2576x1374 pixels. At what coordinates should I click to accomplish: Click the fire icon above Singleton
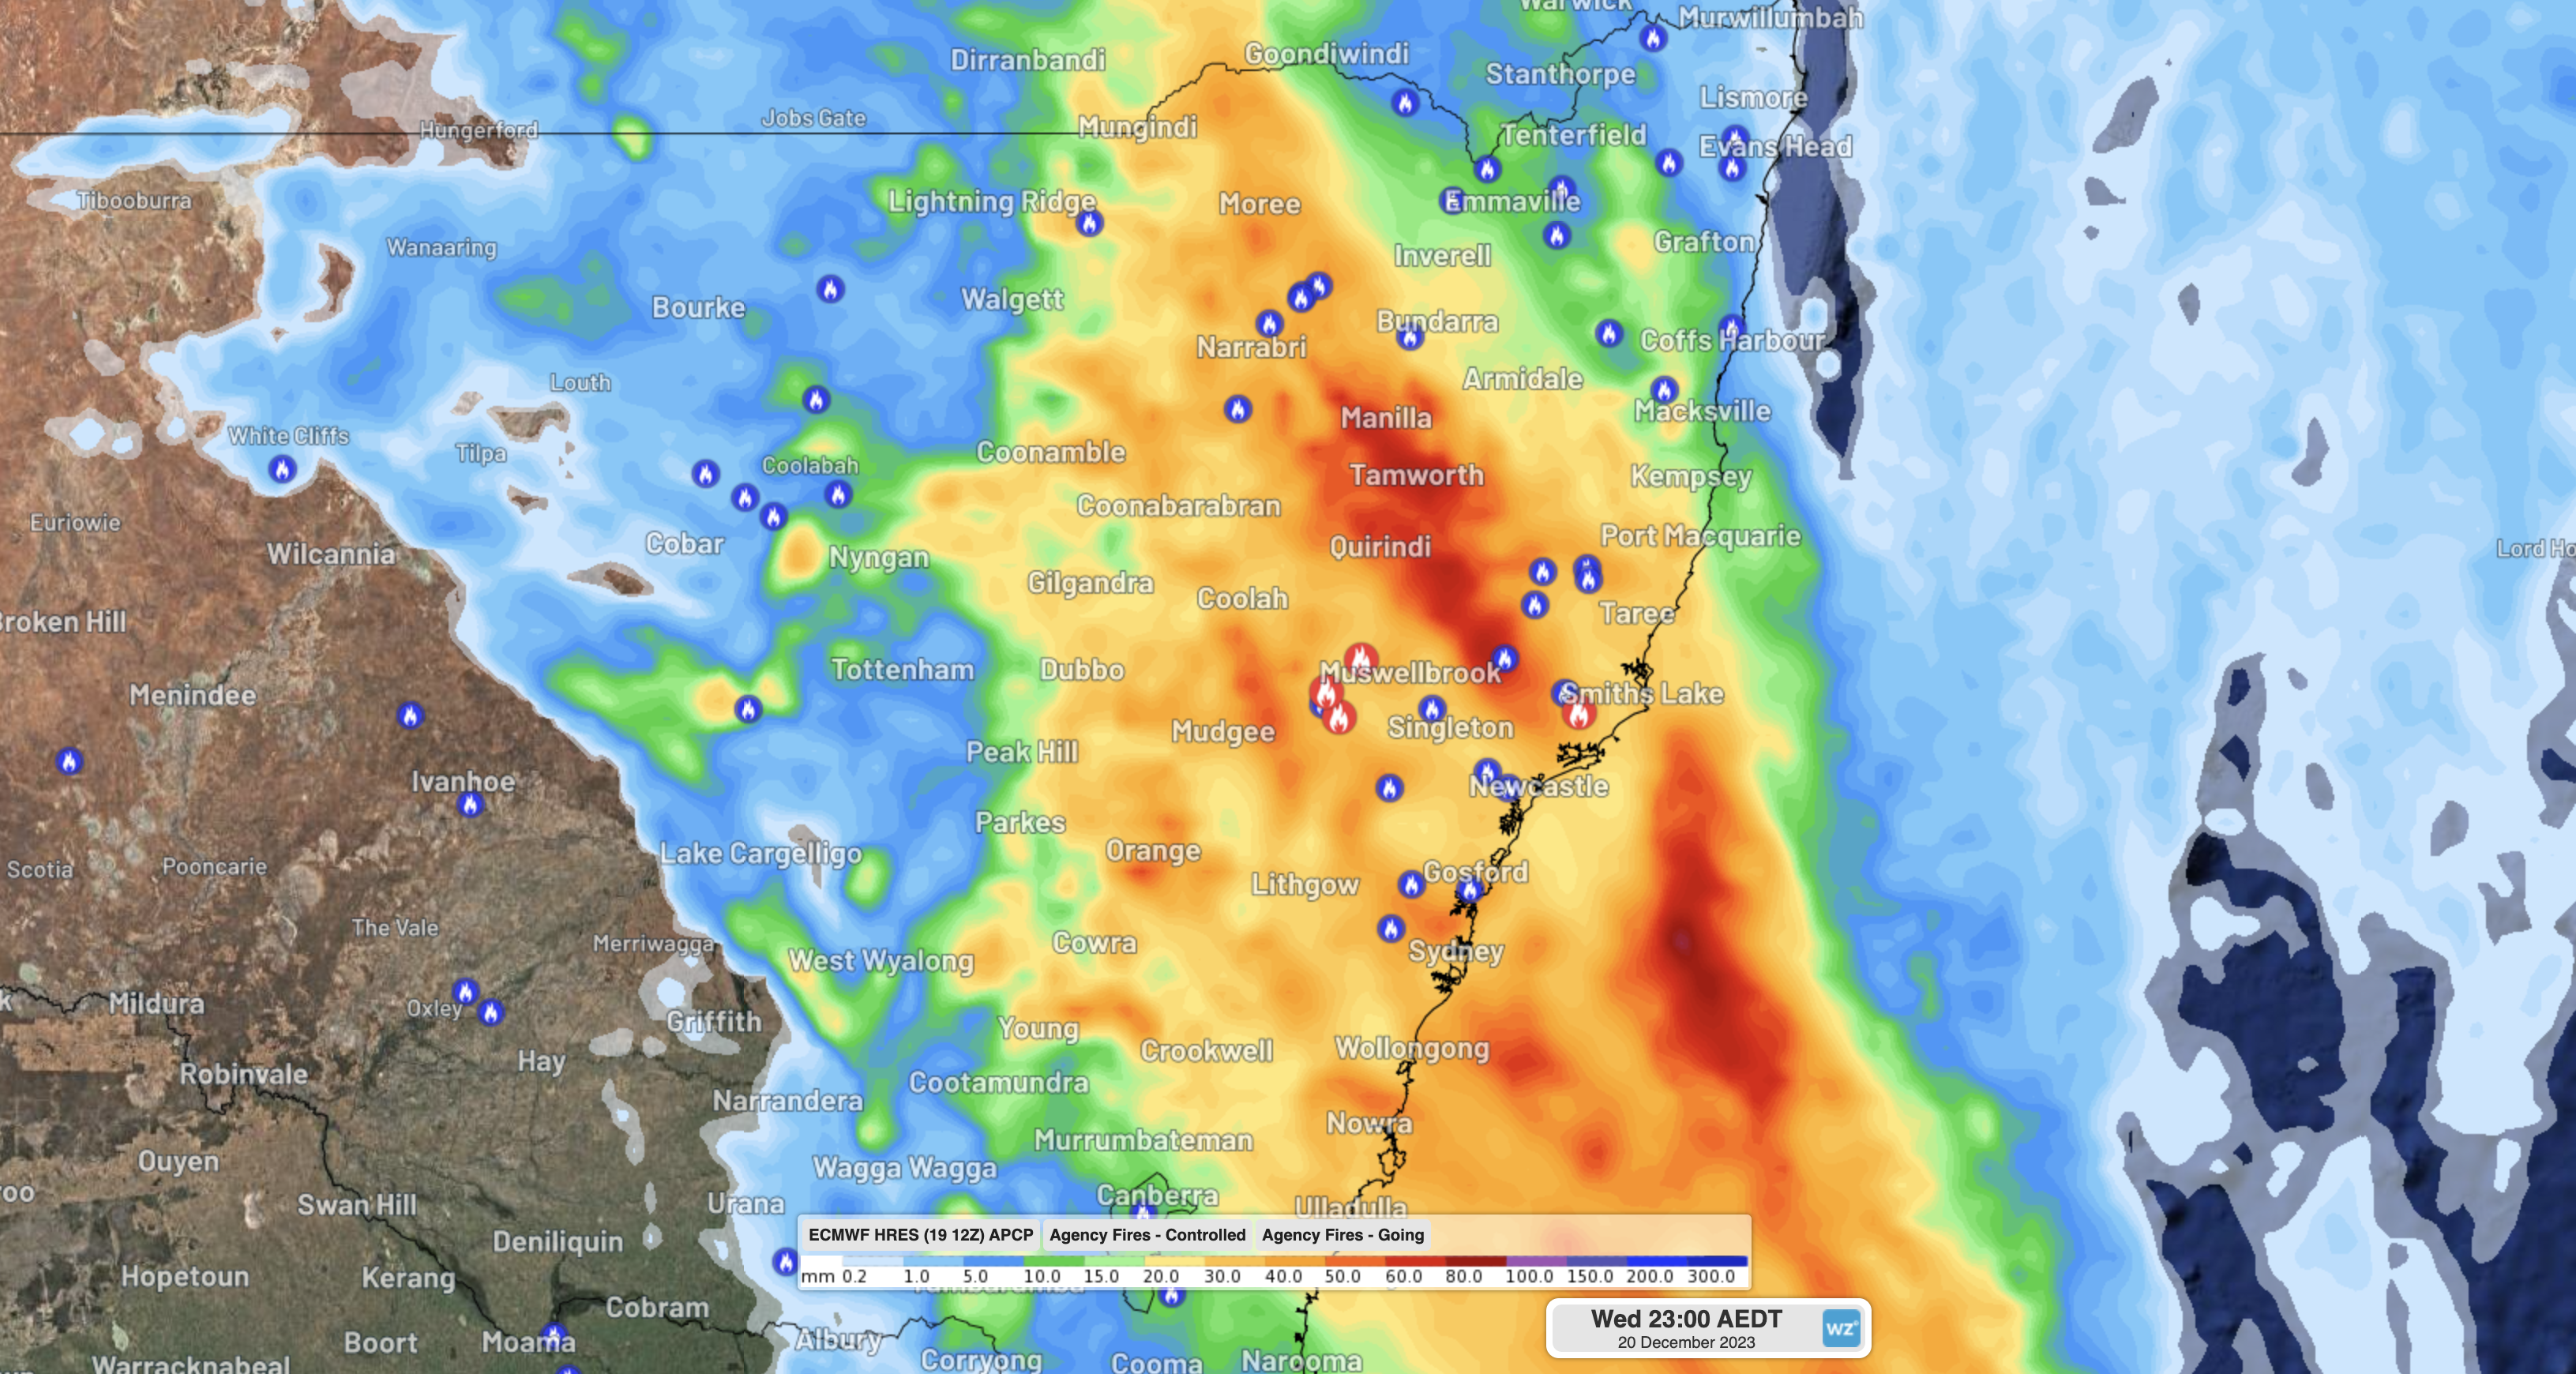coord(1432,709)
